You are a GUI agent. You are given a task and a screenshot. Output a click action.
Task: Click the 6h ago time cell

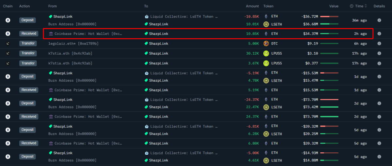[x=361, y=44]
